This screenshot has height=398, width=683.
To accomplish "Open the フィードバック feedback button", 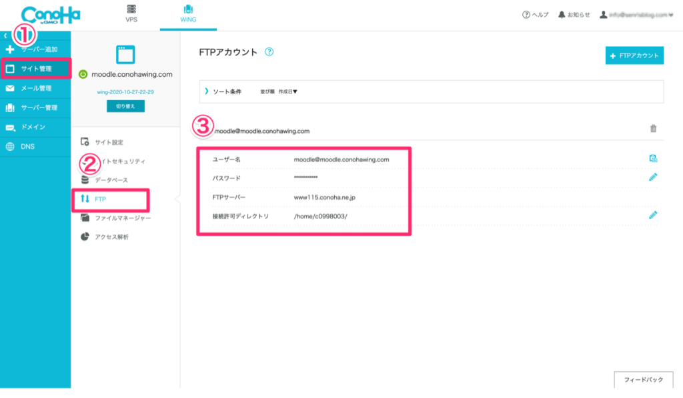I will click(644, 380).
